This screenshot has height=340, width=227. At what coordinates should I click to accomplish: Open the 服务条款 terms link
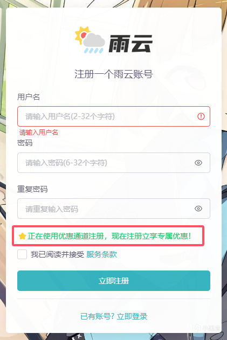click(101, 254)
